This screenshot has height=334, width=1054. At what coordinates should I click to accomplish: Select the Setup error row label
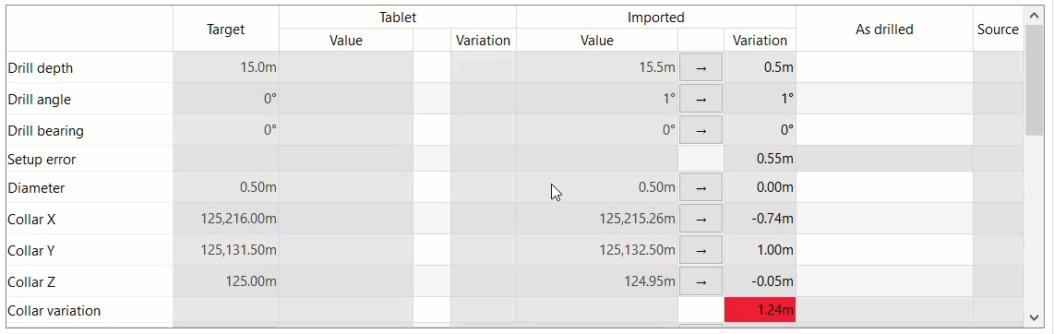42,160
